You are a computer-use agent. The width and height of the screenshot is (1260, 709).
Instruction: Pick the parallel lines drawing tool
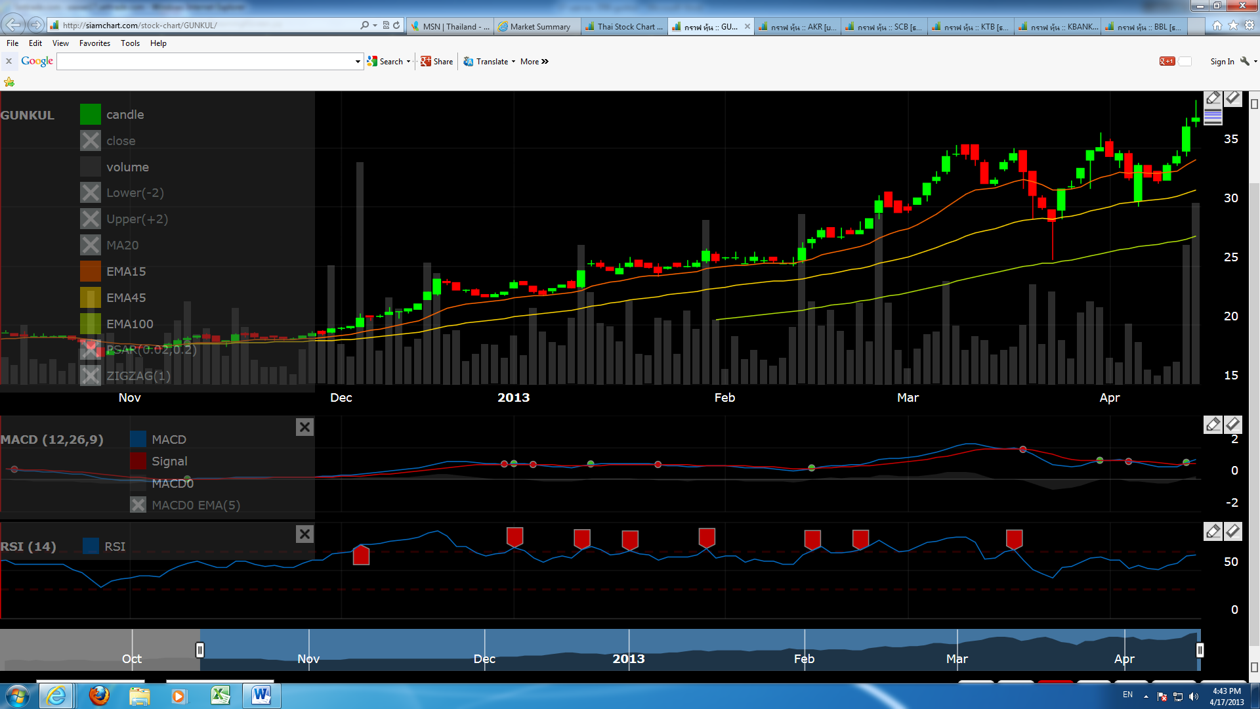pos(1213,117)
